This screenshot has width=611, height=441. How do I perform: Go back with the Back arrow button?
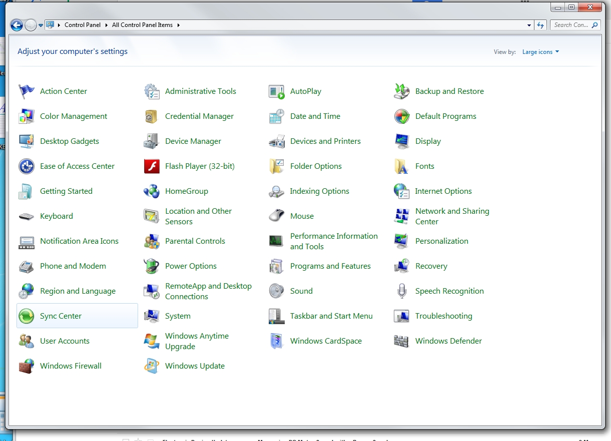17,25
